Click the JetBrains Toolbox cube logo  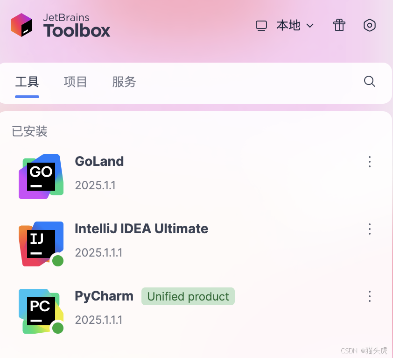pos(22,25)
